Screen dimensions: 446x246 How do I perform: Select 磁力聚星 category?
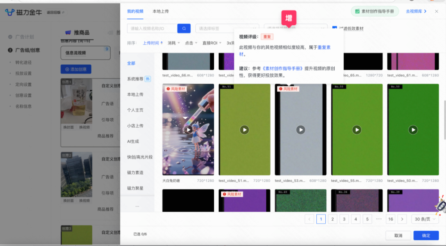pos(135,188)
